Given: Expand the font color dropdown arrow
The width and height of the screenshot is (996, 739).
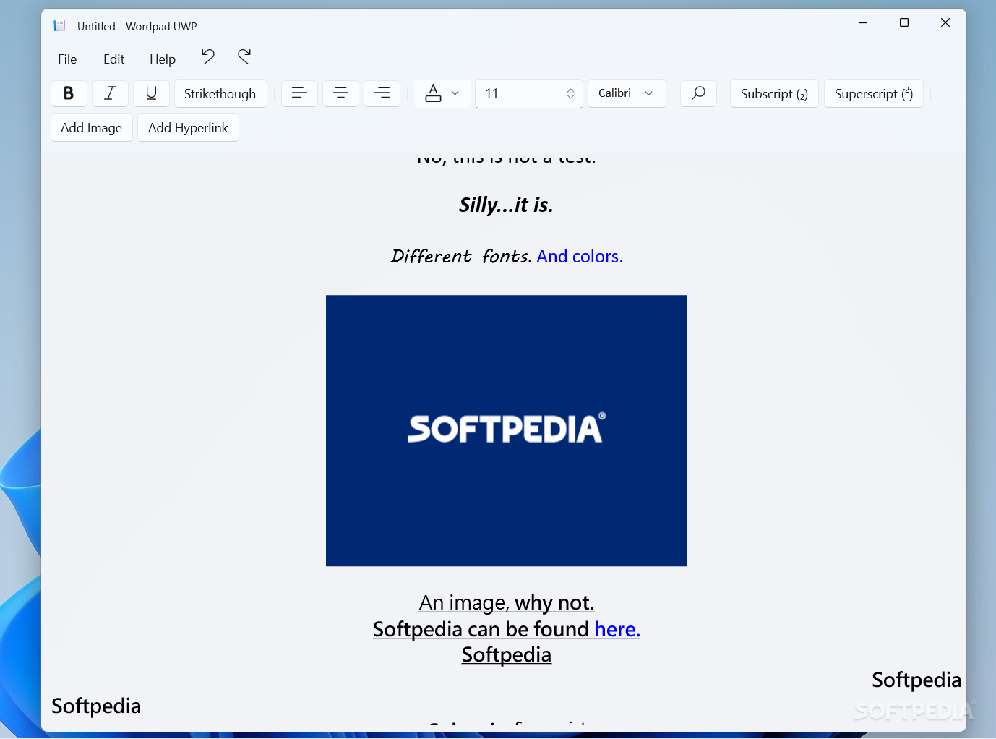Looking at the screenshot, I should coord(455,93).
